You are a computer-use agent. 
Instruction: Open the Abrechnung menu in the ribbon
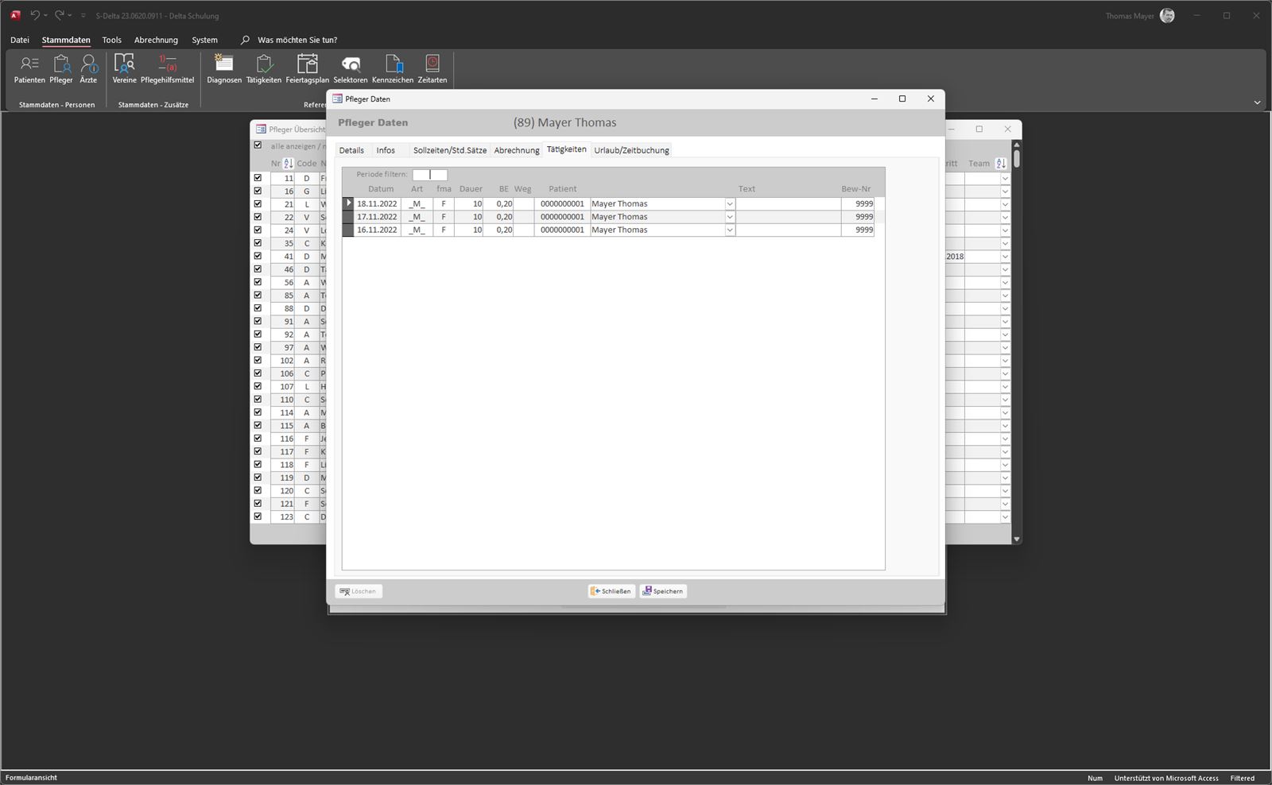point(156,40)
